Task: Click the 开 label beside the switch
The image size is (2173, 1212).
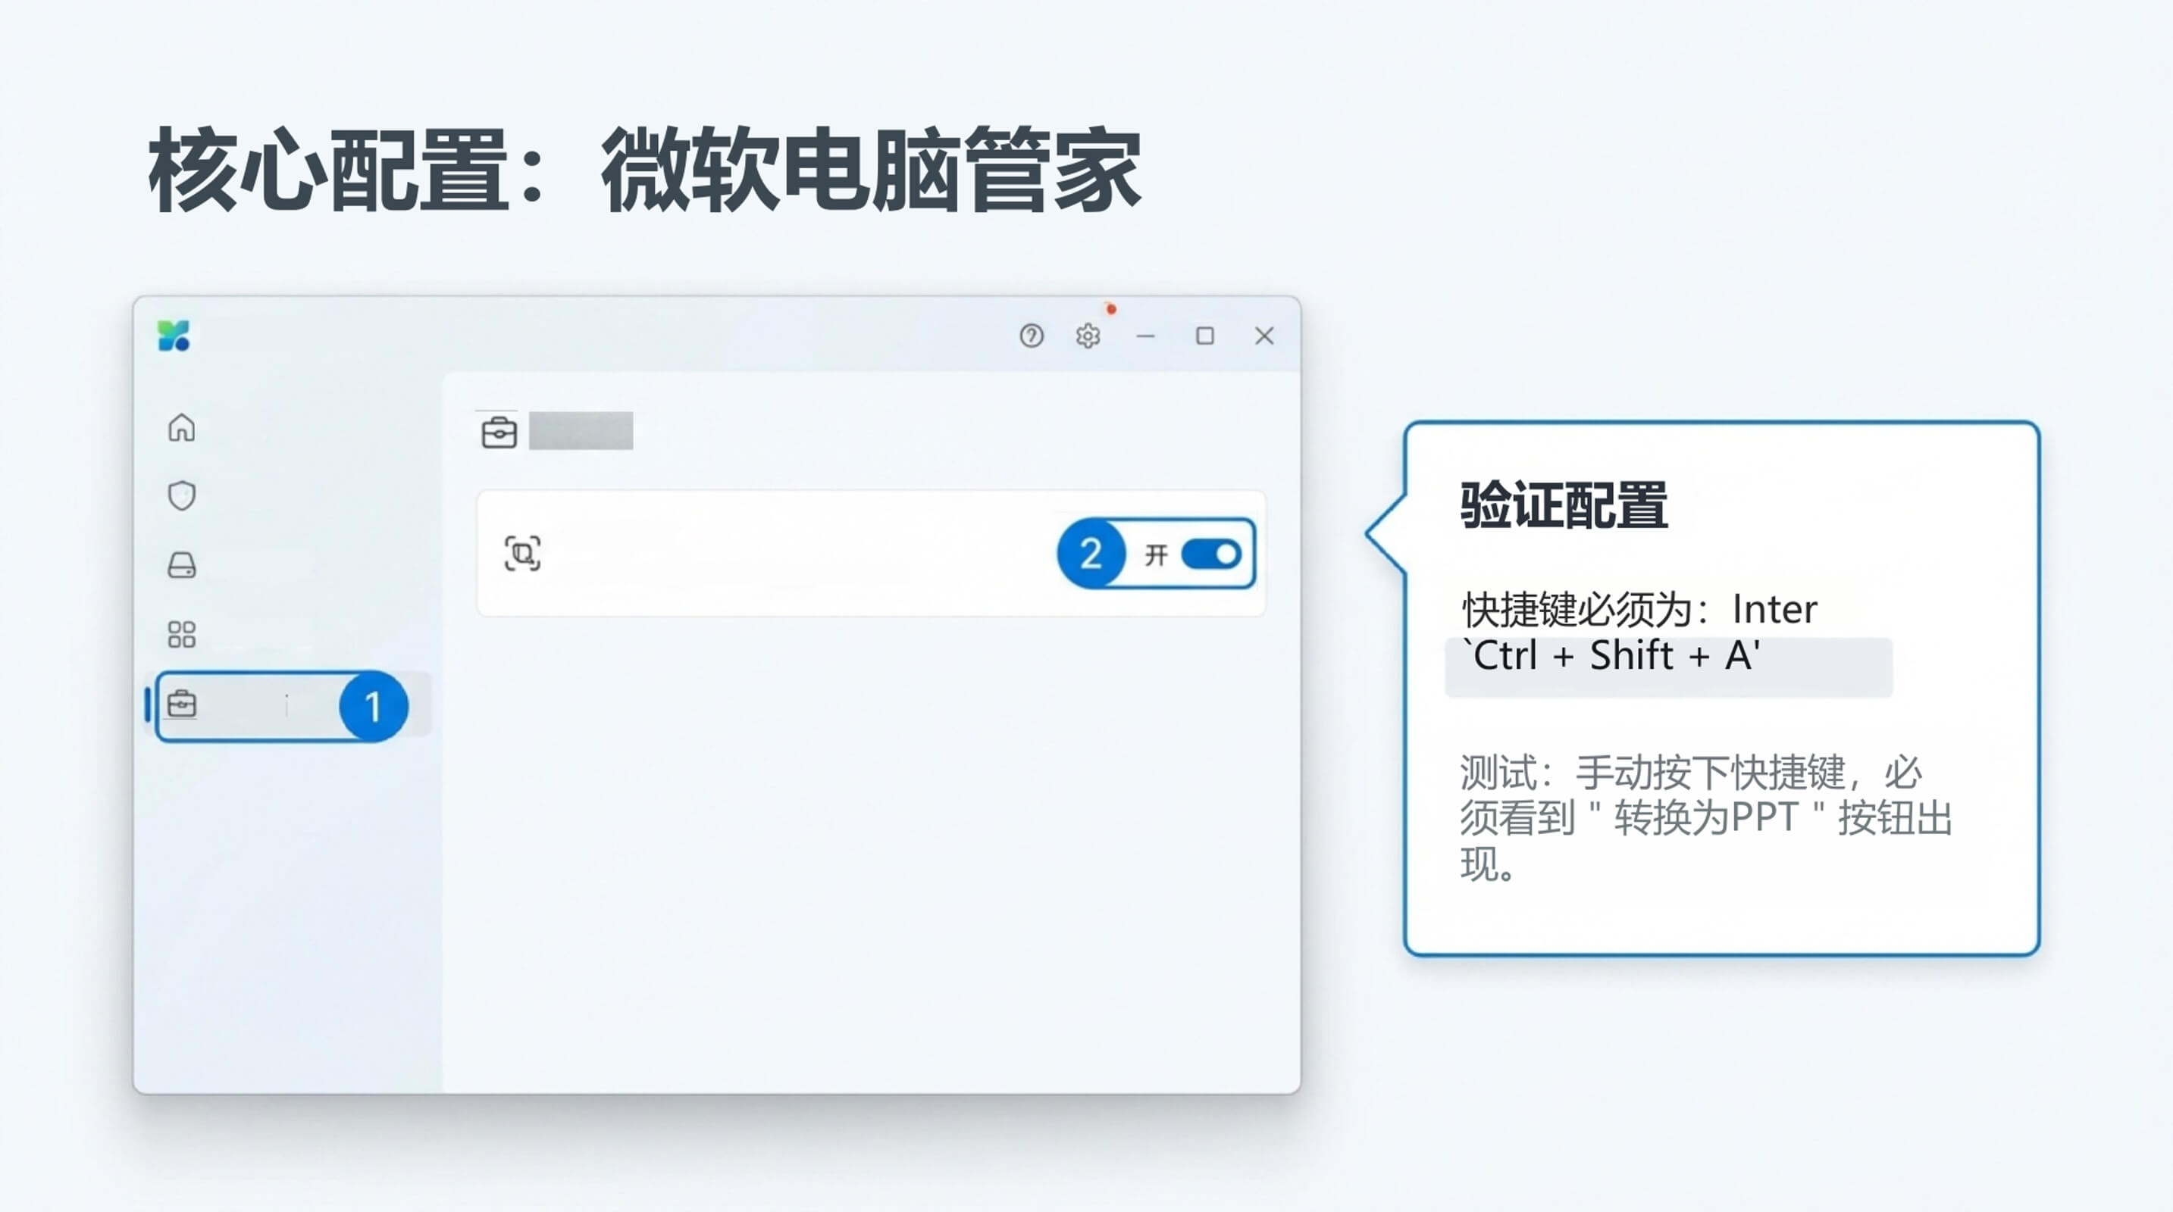Action: point(1156,554)
